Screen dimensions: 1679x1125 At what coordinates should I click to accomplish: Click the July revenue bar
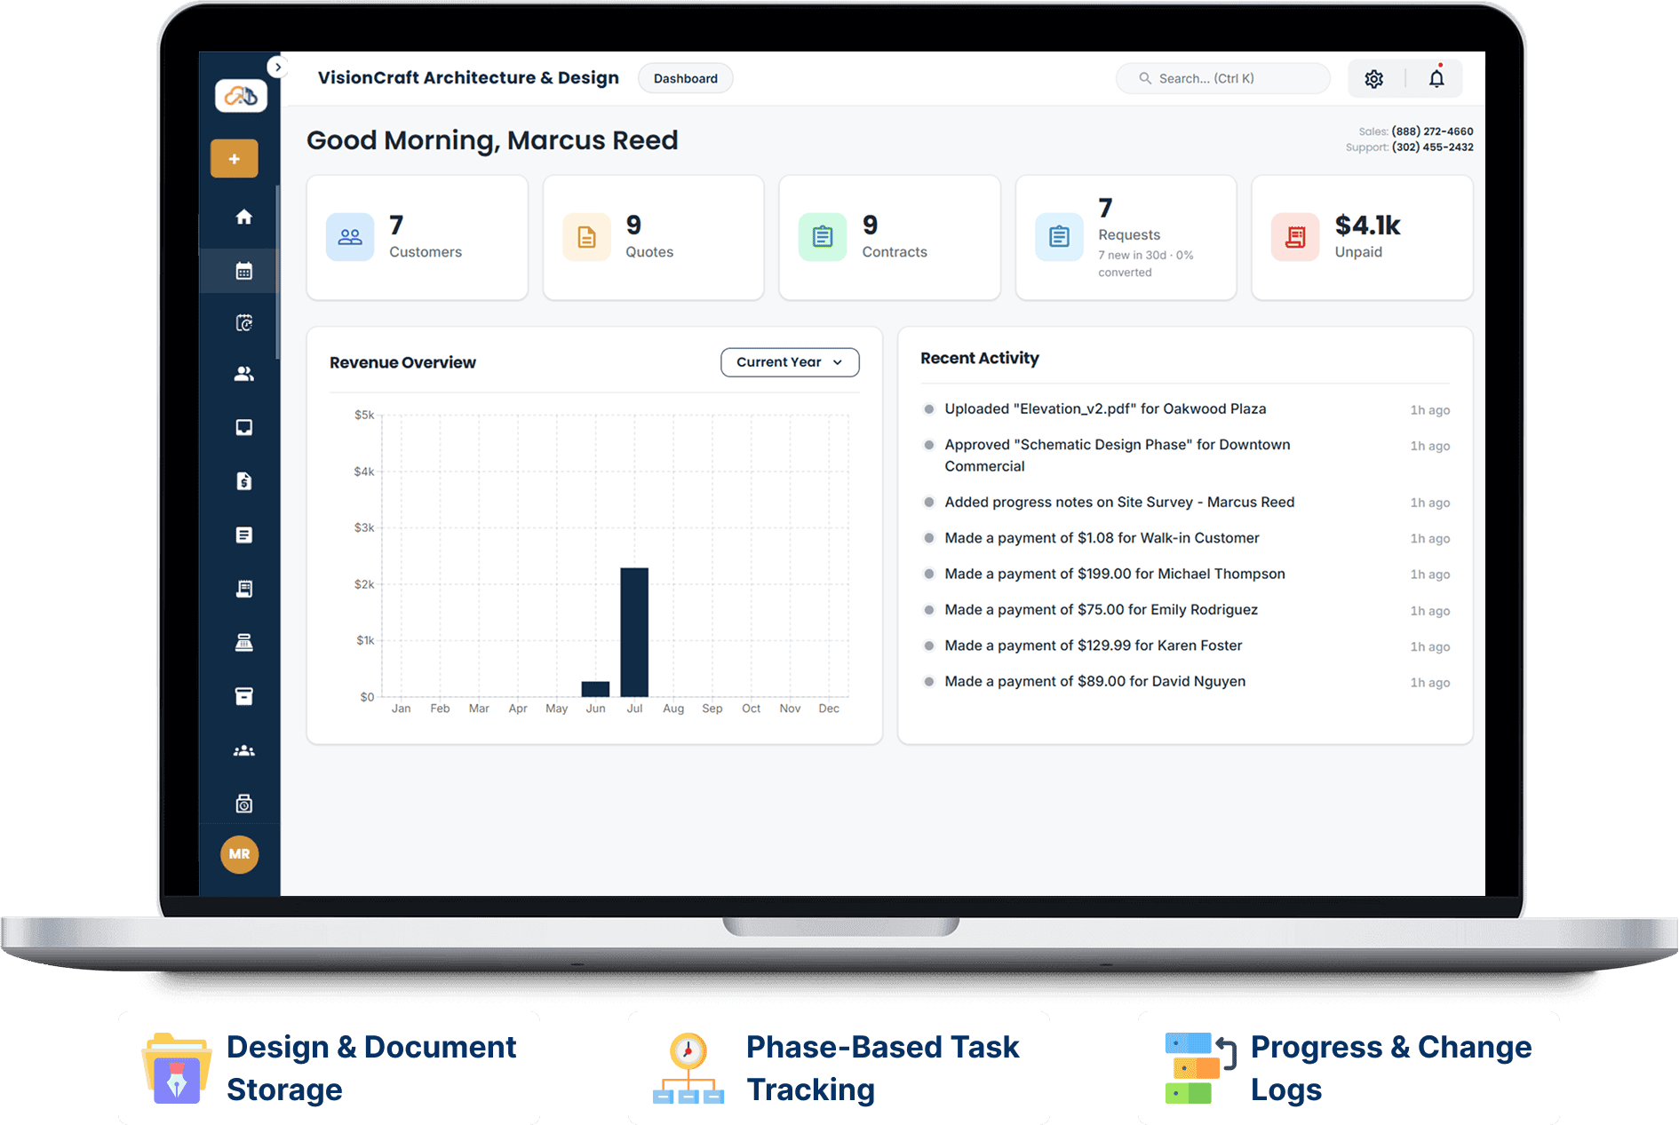(634, 632)
